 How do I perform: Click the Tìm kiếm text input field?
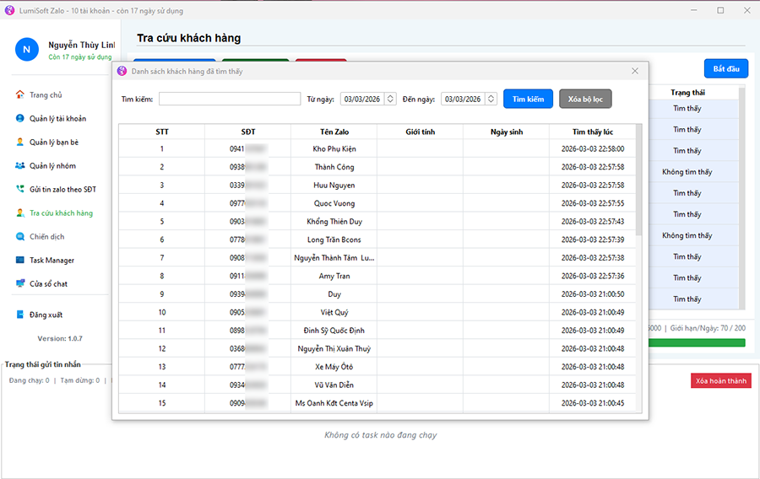[230, 99]
